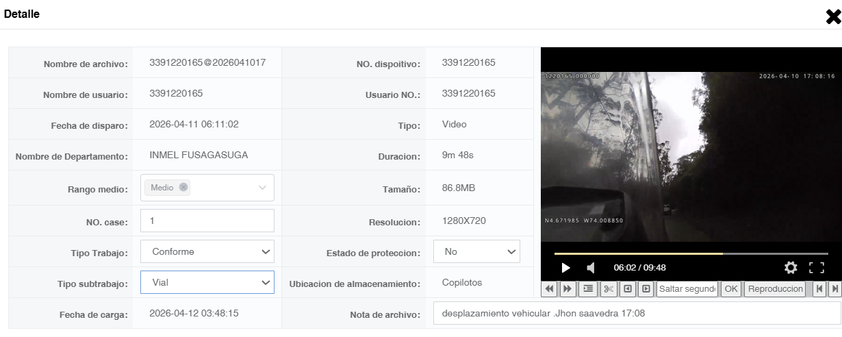Click the rewind button below video

click(550, 289)
